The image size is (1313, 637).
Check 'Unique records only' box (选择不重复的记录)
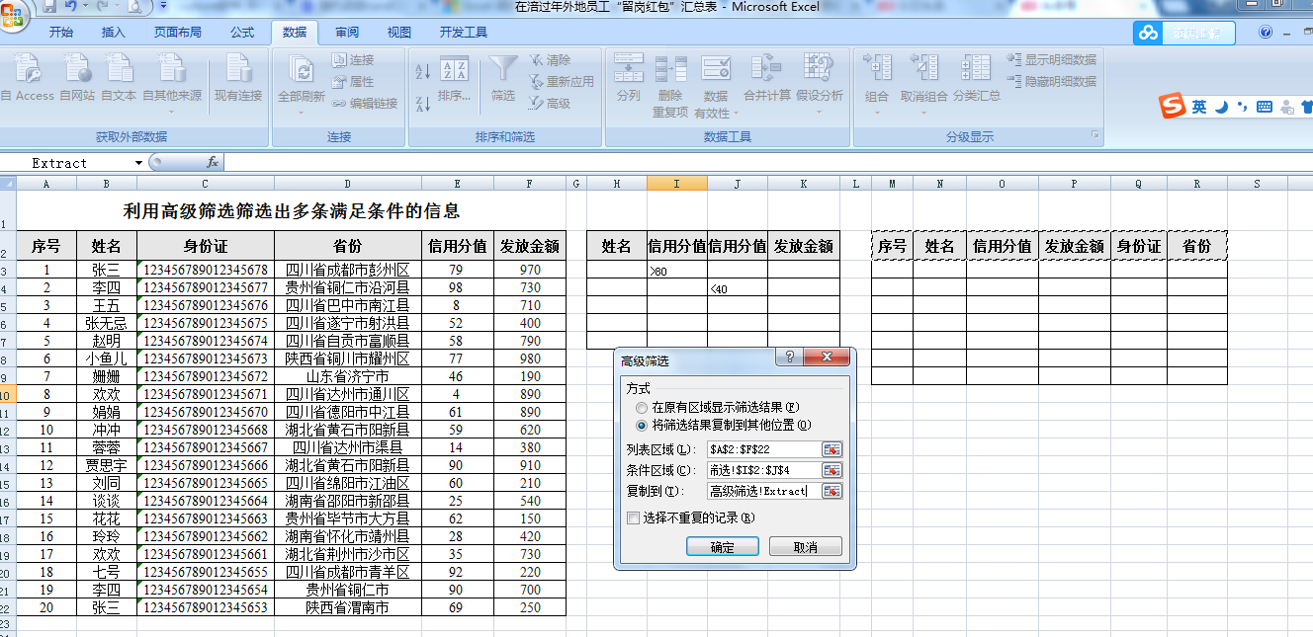(x=633, y=518)
